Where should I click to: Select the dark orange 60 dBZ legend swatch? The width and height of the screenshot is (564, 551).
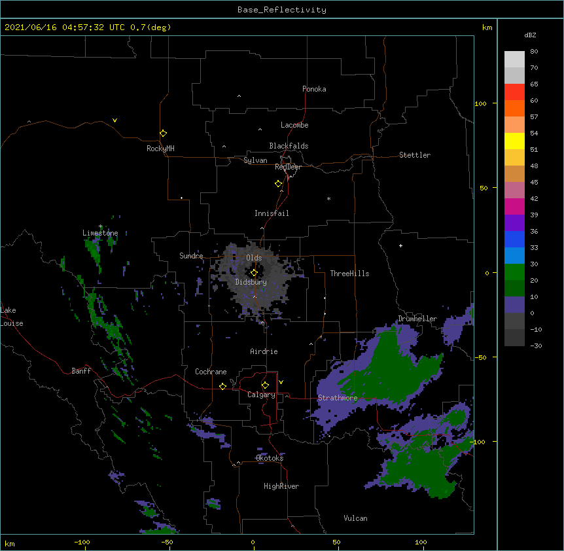click(x=514, y=108)
